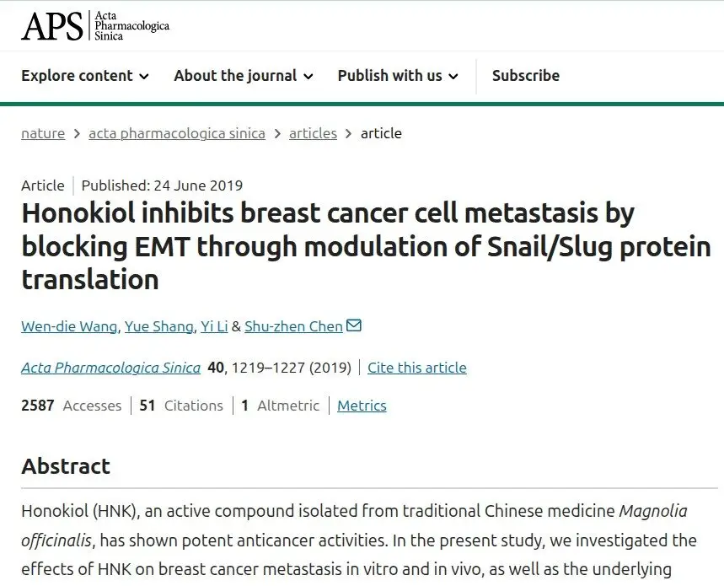Expand the Explore content dropdown
This screenshot has width=724, height=586.
85,76
